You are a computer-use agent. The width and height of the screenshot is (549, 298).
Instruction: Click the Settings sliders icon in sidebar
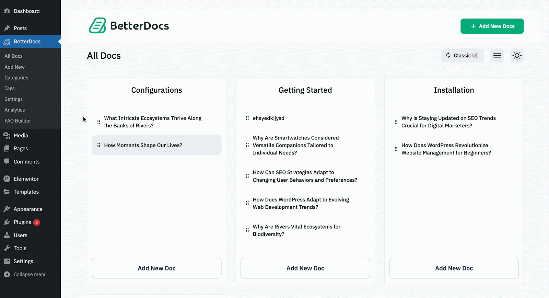(x=7, y=261)
